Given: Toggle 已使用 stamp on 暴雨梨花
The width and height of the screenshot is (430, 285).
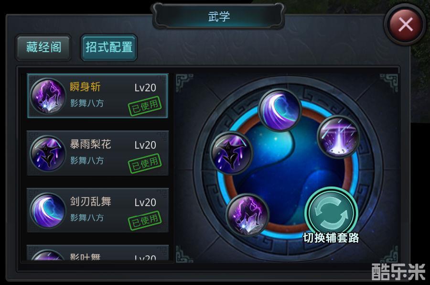Looking at the screenshot, I should tap(145, 164).
